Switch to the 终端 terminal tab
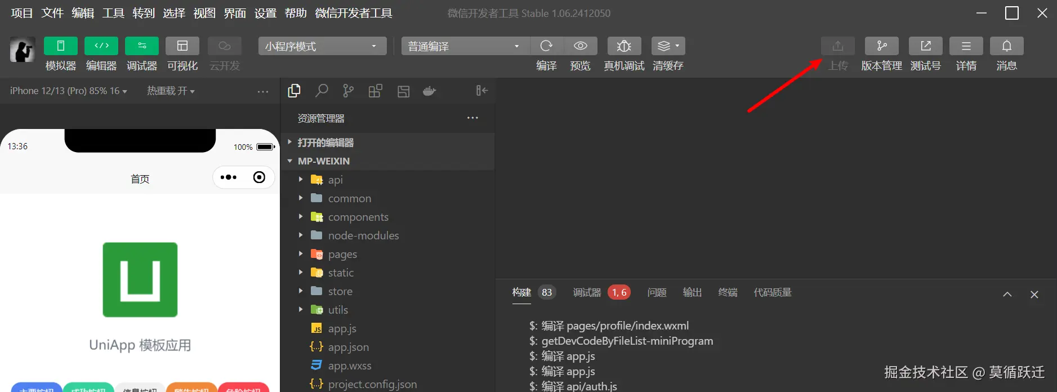 pos(728,292)
